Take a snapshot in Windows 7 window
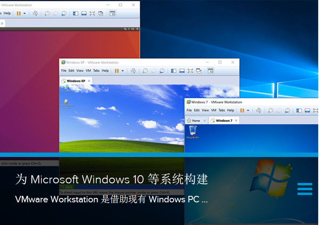Viewport: 319px width, 225px height. (x=271, y=110)
